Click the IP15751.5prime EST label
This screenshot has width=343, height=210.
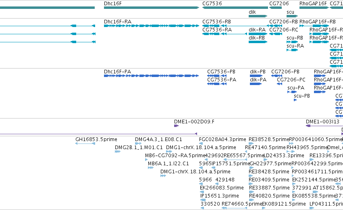pyautogui.click(x=231, y=164)
